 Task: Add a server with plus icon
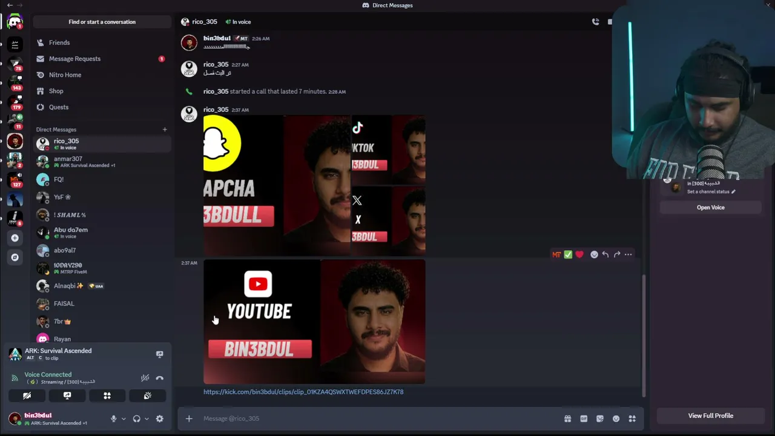(15, 238)
